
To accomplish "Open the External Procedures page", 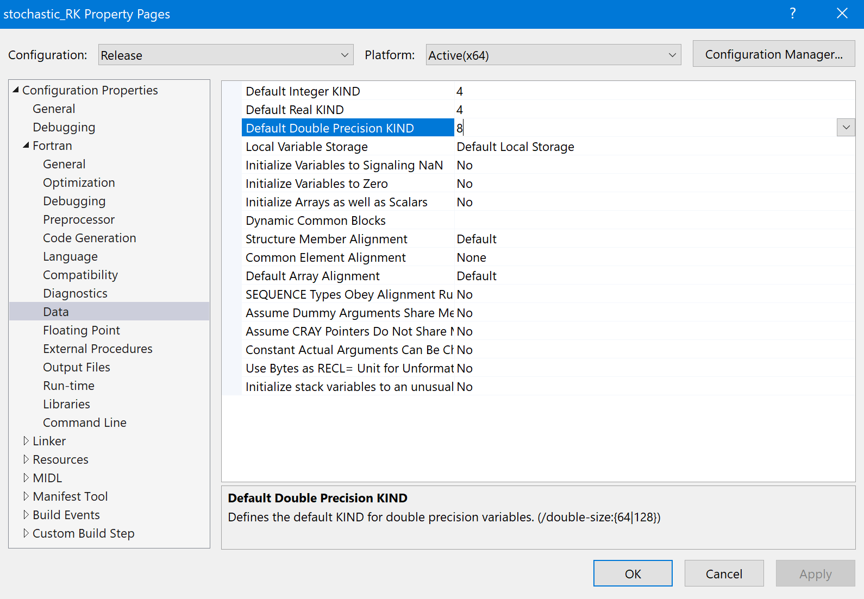I will (98, 349).
